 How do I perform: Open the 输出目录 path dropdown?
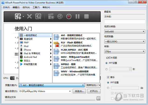coord(70,91)
